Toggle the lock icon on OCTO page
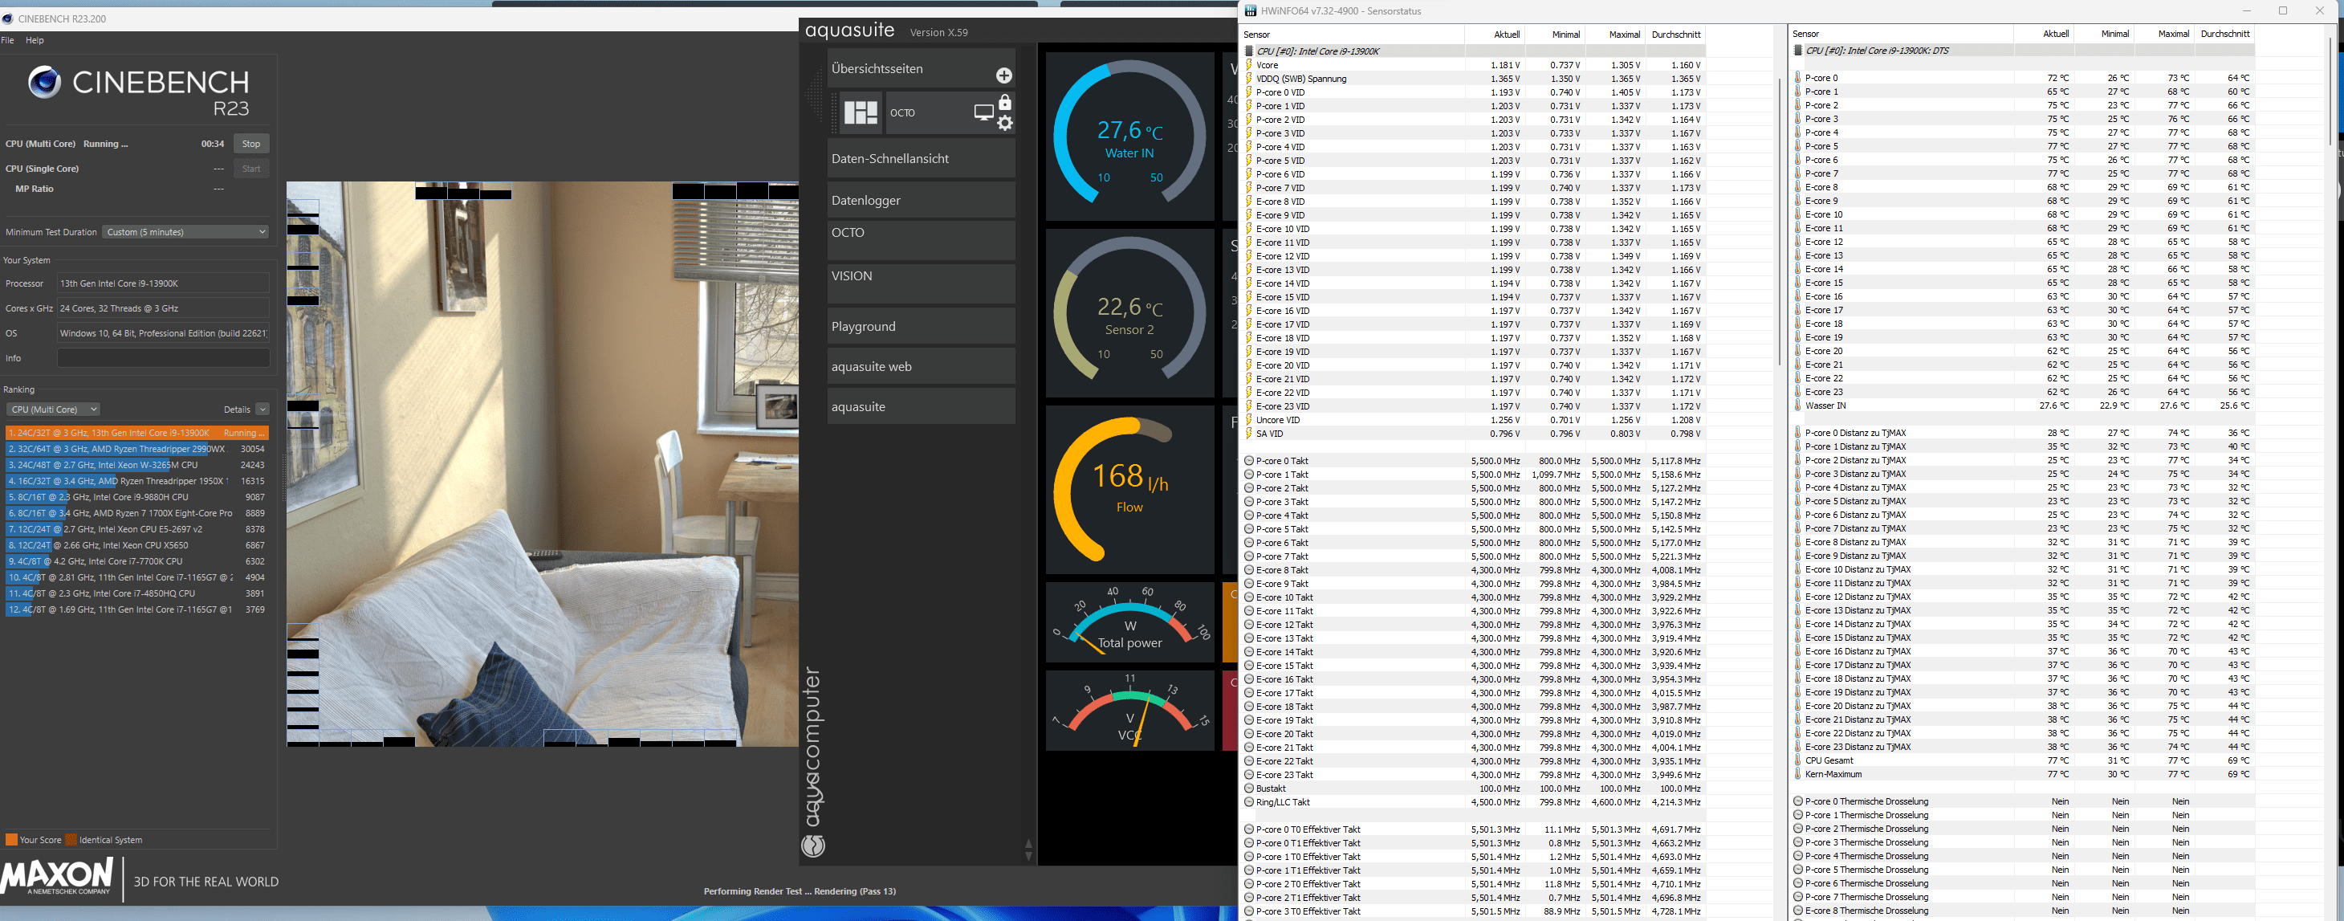 pos(1004,102)
